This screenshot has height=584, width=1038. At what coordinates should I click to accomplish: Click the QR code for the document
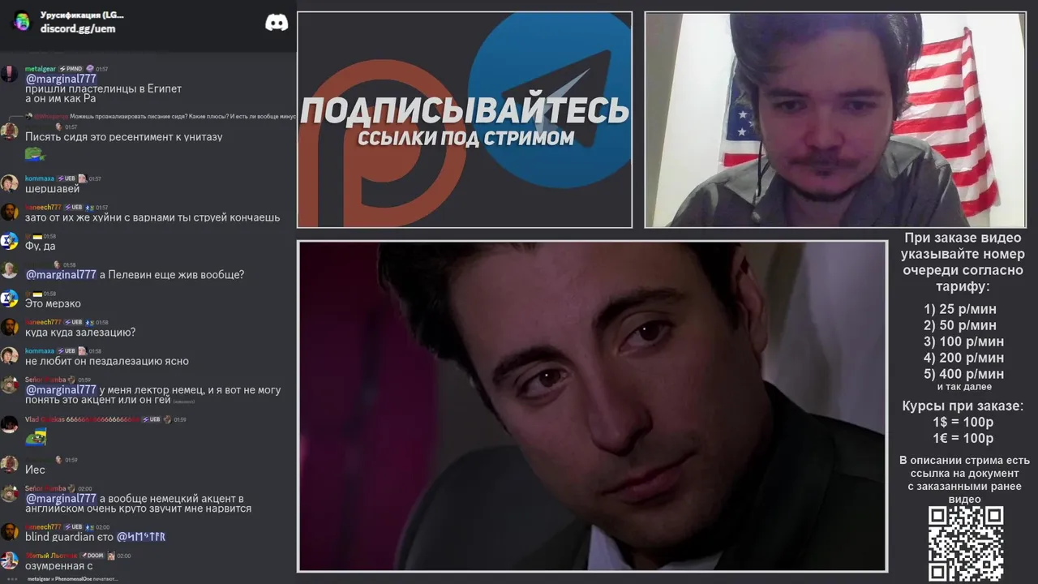tap(965, 544)
